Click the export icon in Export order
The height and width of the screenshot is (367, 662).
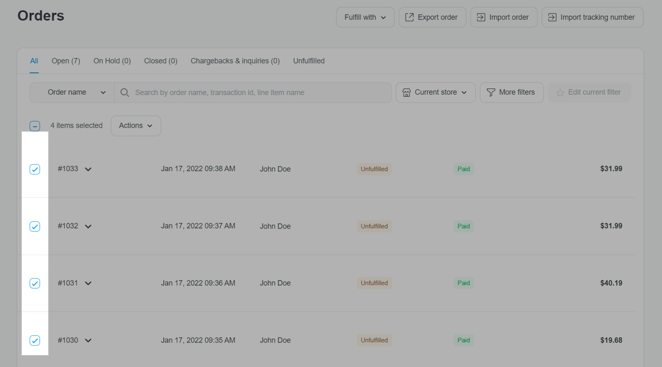[409, 17]
